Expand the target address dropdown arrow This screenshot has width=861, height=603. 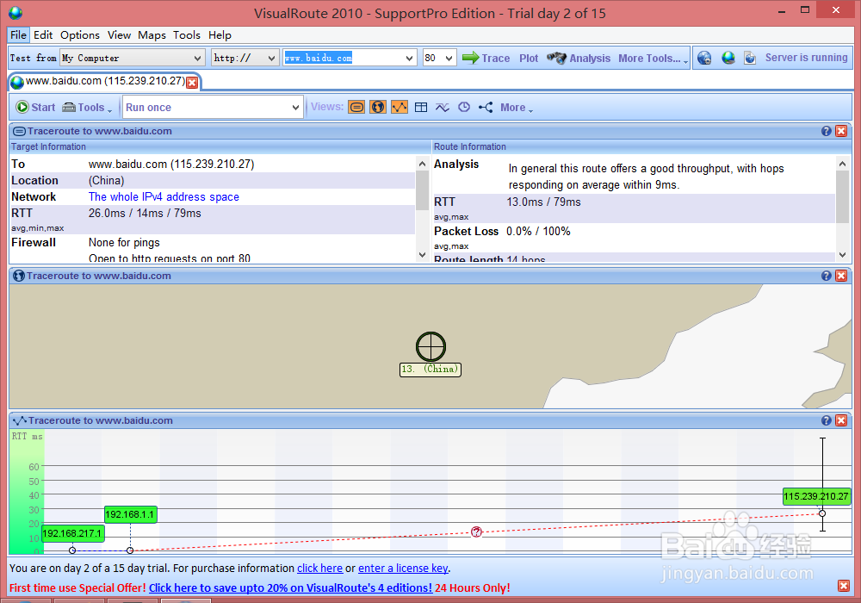coord(409,59)
